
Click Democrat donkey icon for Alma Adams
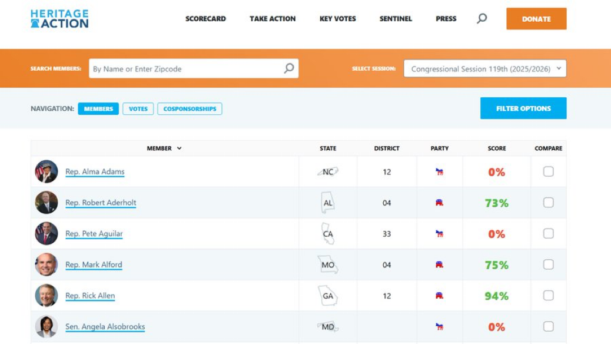(440, 171)
